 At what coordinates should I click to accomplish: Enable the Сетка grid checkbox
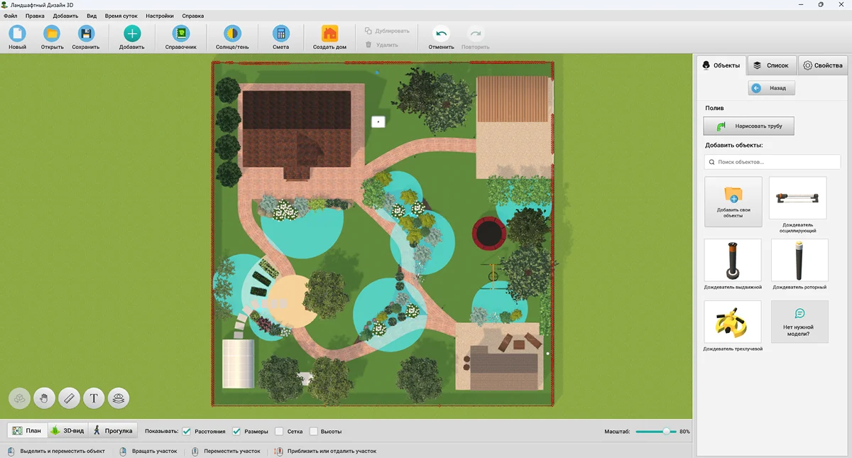(279, 431)
